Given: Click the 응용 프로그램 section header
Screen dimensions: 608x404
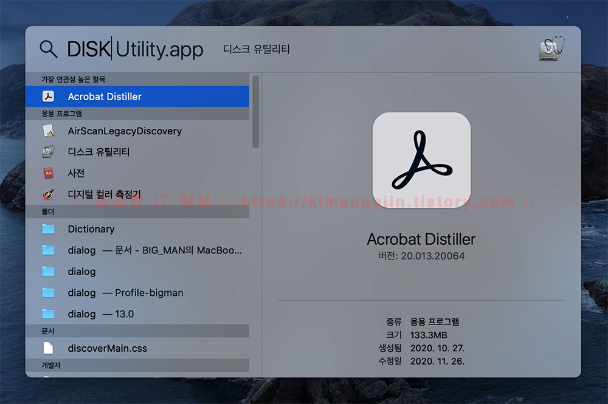Looking at the screenshot, I should coord(137,114).
